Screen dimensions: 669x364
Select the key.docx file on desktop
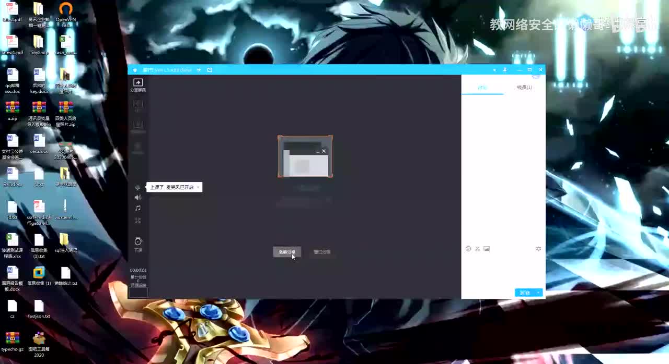coord(39,81)
